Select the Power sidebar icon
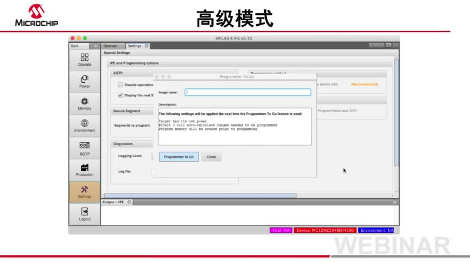Viewport: 470px width, 263px height. tap(85, 81)
